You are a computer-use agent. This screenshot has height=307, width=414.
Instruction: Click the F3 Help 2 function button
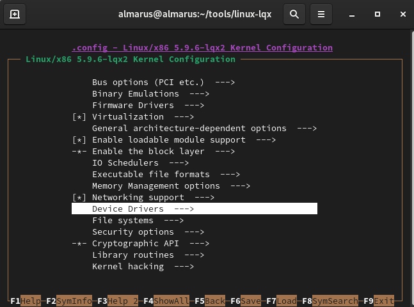pos(118,301)
